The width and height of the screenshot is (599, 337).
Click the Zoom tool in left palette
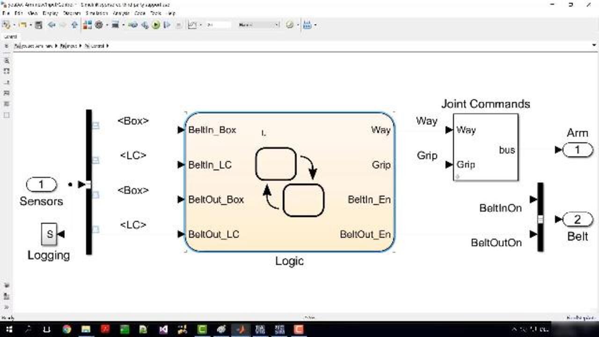click(x=7, y=61)
